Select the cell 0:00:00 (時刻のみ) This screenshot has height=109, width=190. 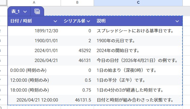(34, 70)
